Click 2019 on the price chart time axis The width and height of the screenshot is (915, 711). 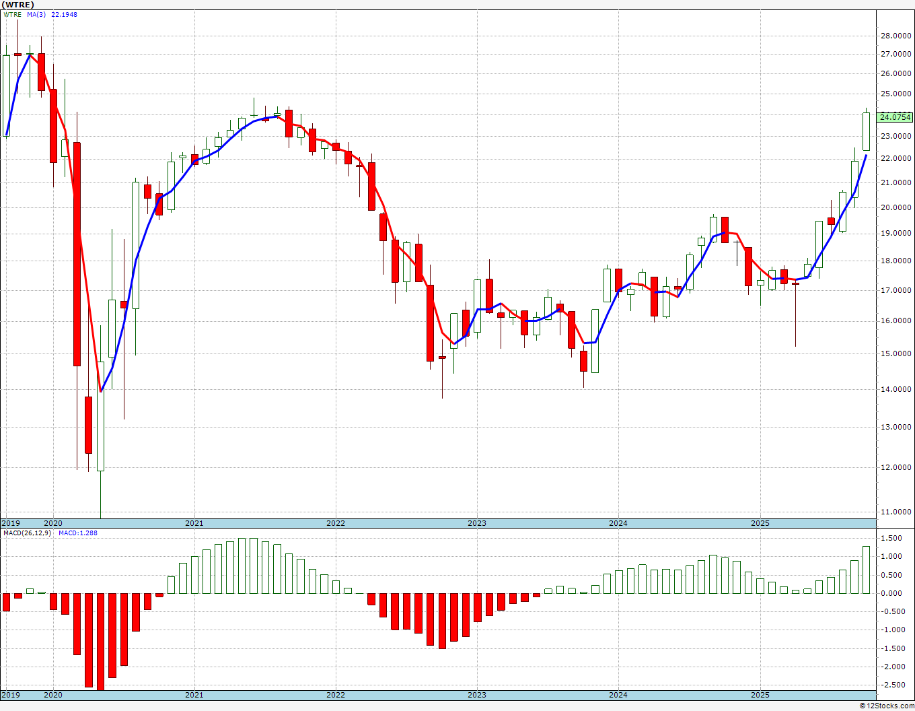11,523
